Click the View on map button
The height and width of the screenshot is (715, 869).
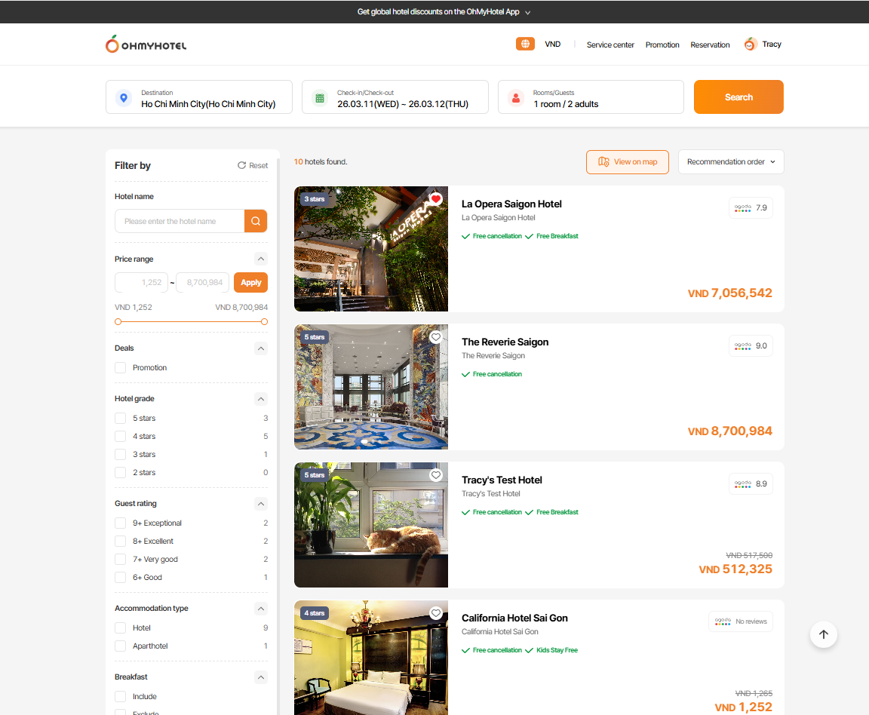(x=628, y=162)
